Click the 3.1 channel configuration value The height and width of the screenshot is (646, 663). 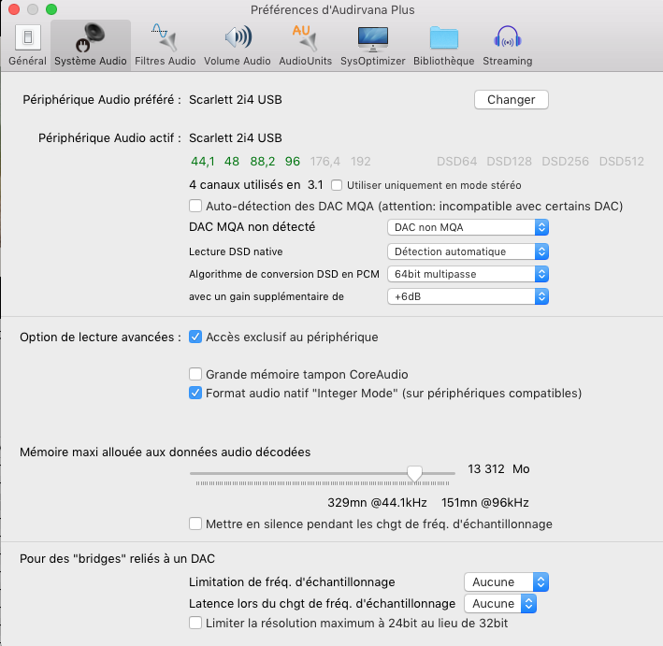[315, 185]
